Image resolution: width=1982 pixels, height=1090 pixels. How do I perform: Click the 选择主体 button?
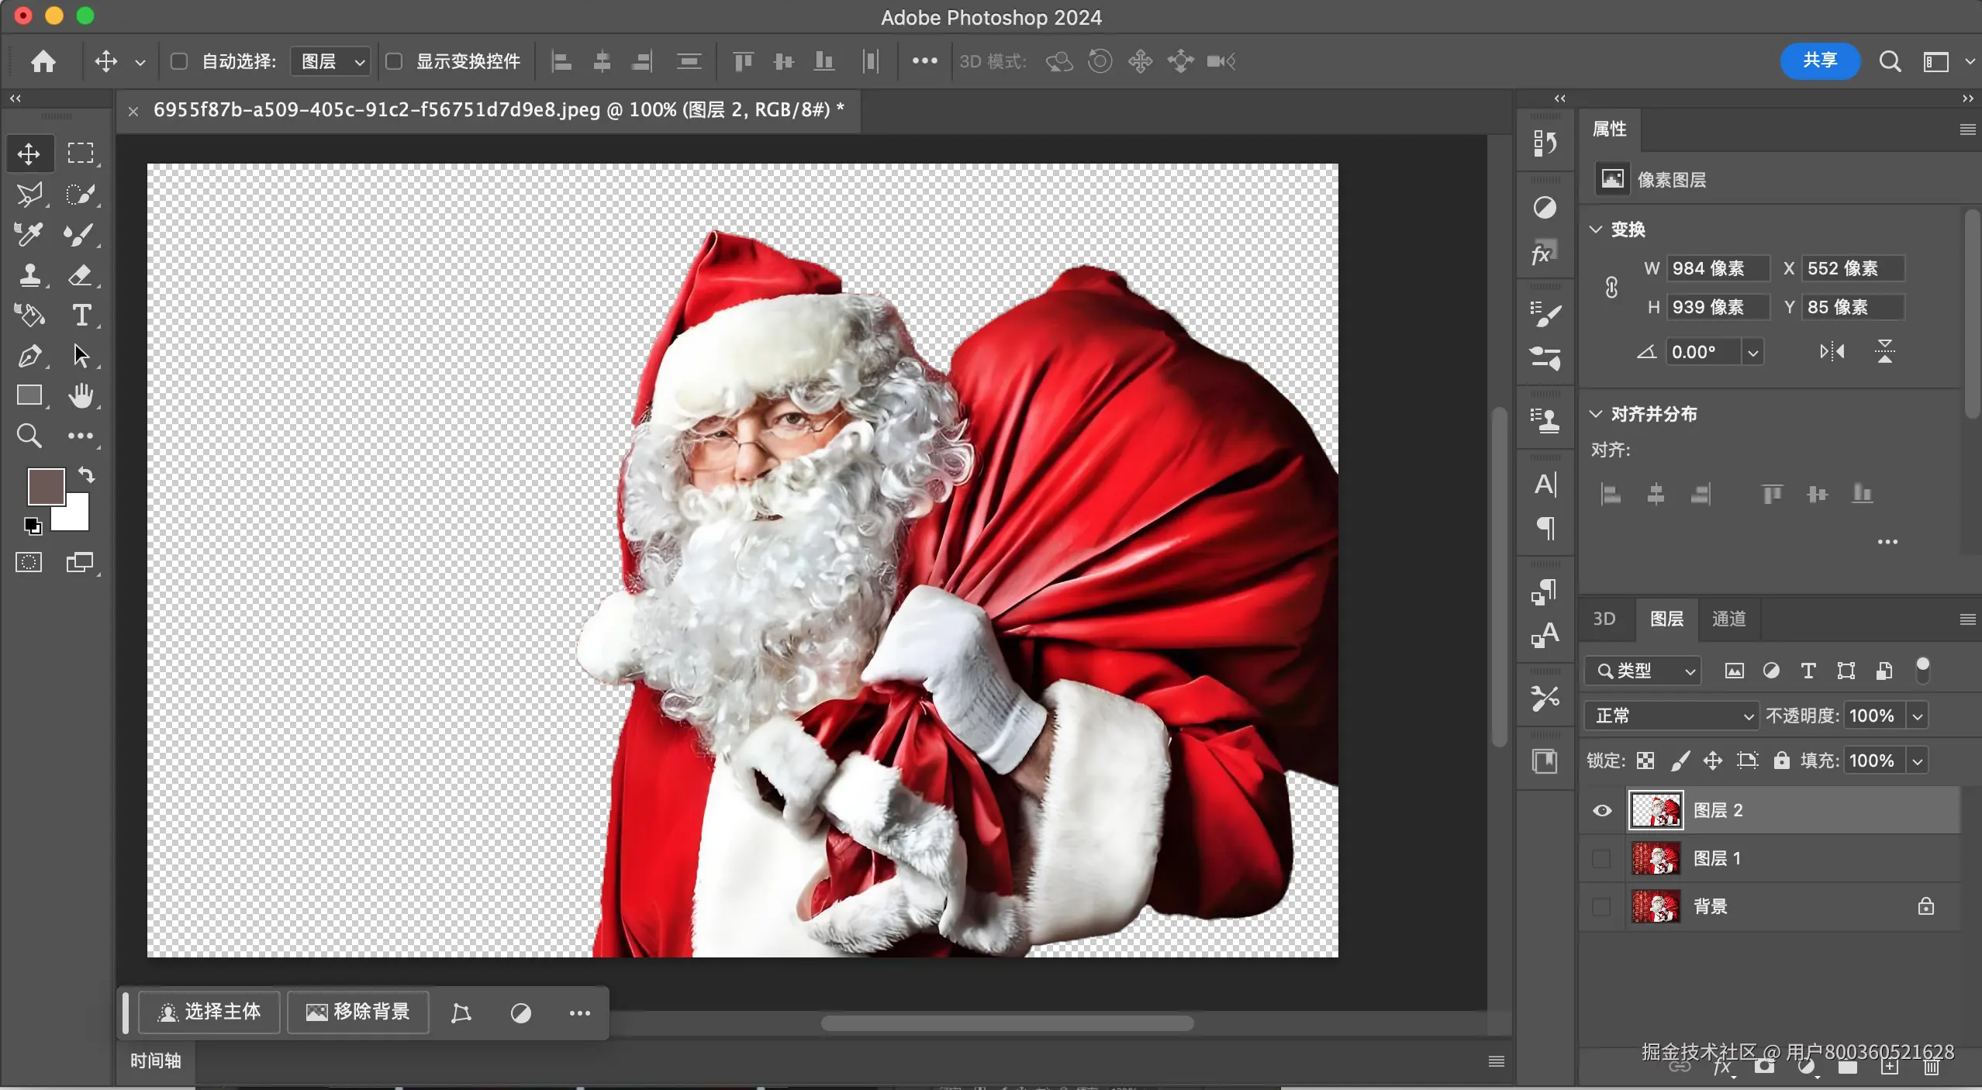tap(209, 1012)
